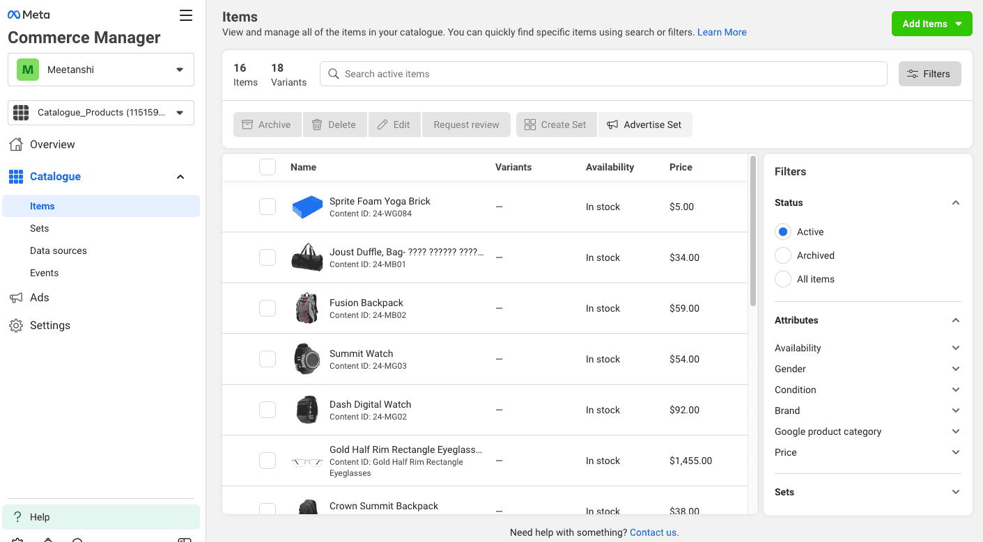This screenshot has height=542, width=983.
Task: Open the Summit Watch thumbnail
Action: (x=307, y=359)
